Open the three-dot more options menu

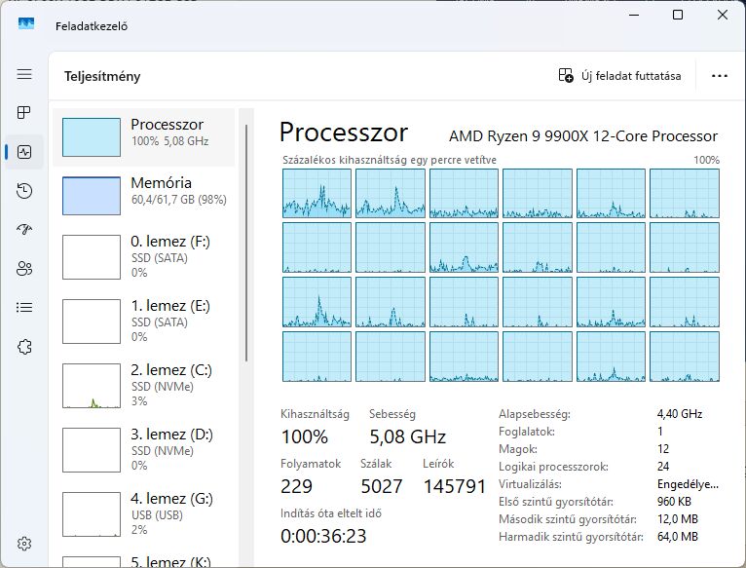coord(720,76)
